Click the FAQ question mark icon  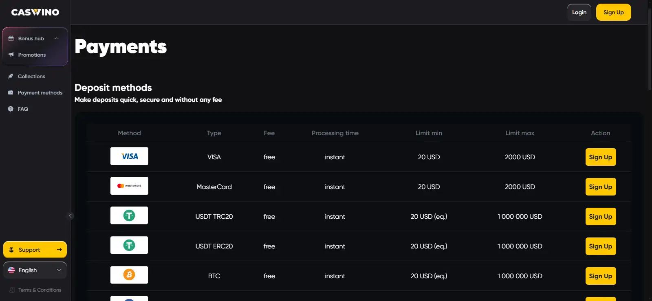11,109
